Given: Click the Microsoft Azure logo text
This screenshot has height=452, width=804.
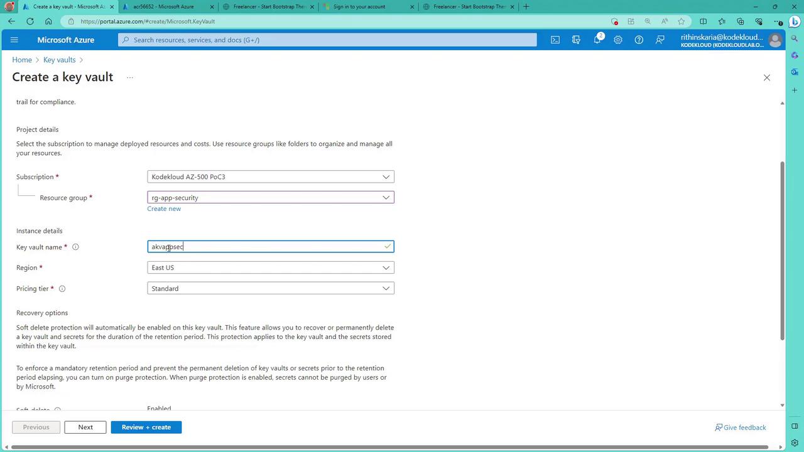Looking at the screenshot, I should pos(66,40).
